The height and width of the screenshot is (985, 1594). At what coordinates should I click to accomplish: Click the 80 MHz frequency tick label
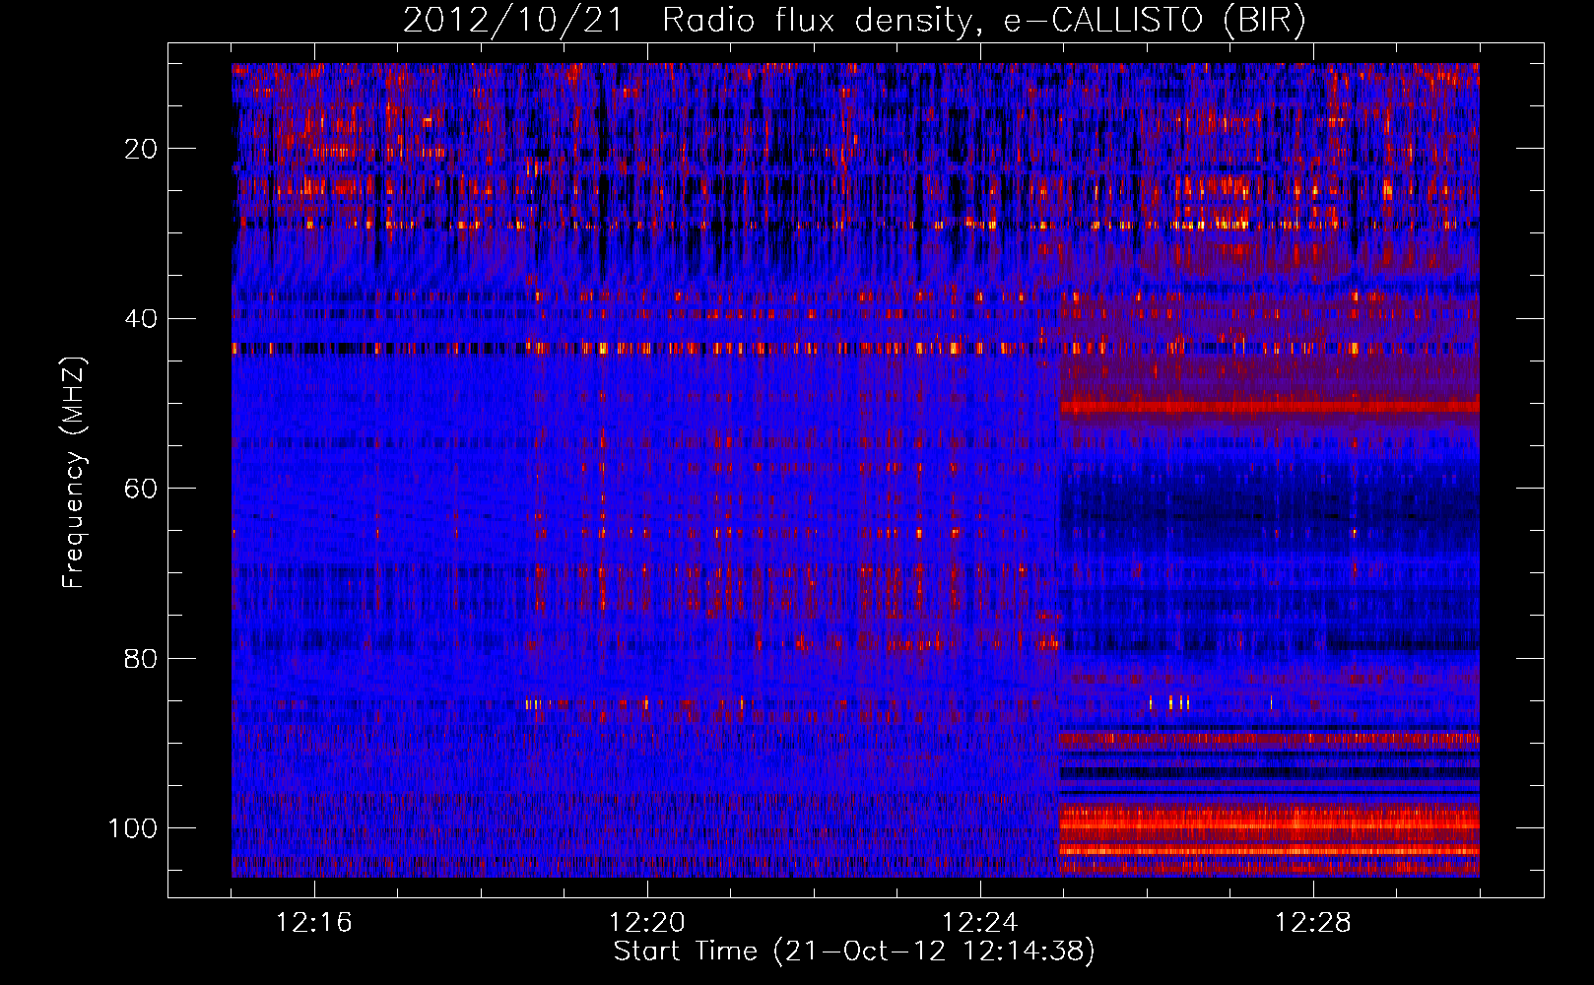tap(142, 658)
